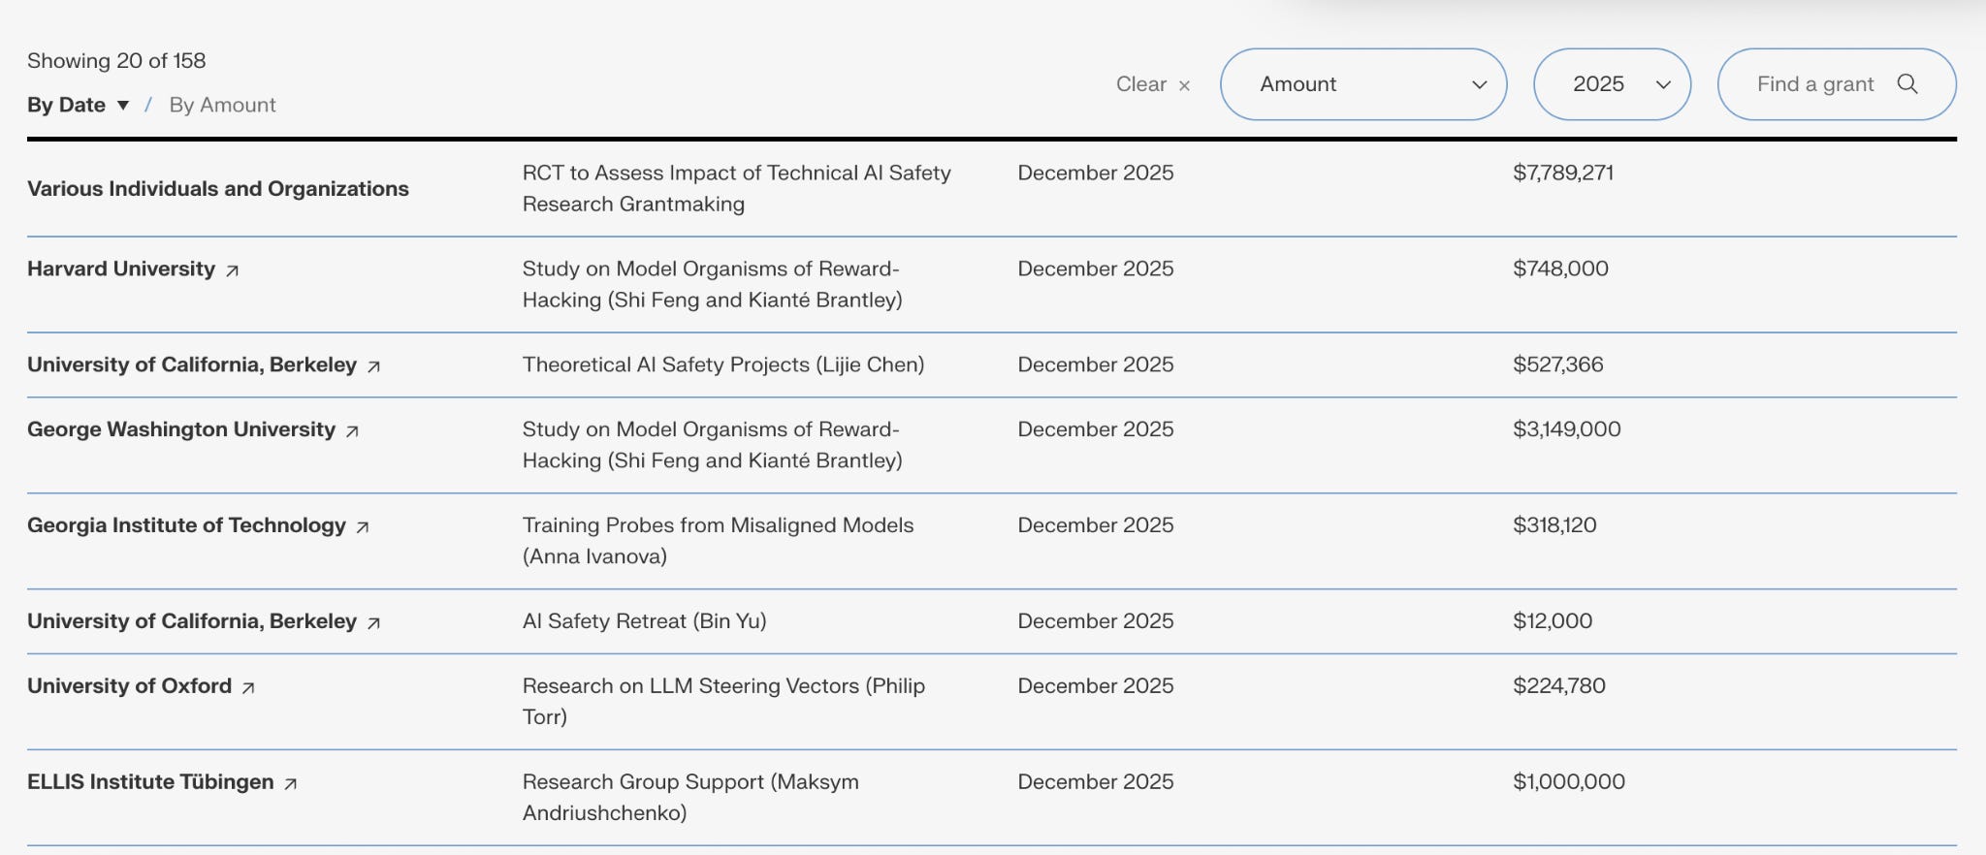Open Georgia Institute of Technology link
The width and height of the screenshot is (1986, 855).
click(x=186, y=524)
